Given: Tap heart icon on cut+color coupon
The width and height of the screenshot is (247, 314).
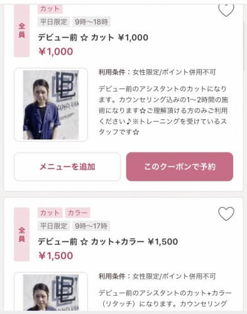Looking at the screenshot, I should point(226,214).
